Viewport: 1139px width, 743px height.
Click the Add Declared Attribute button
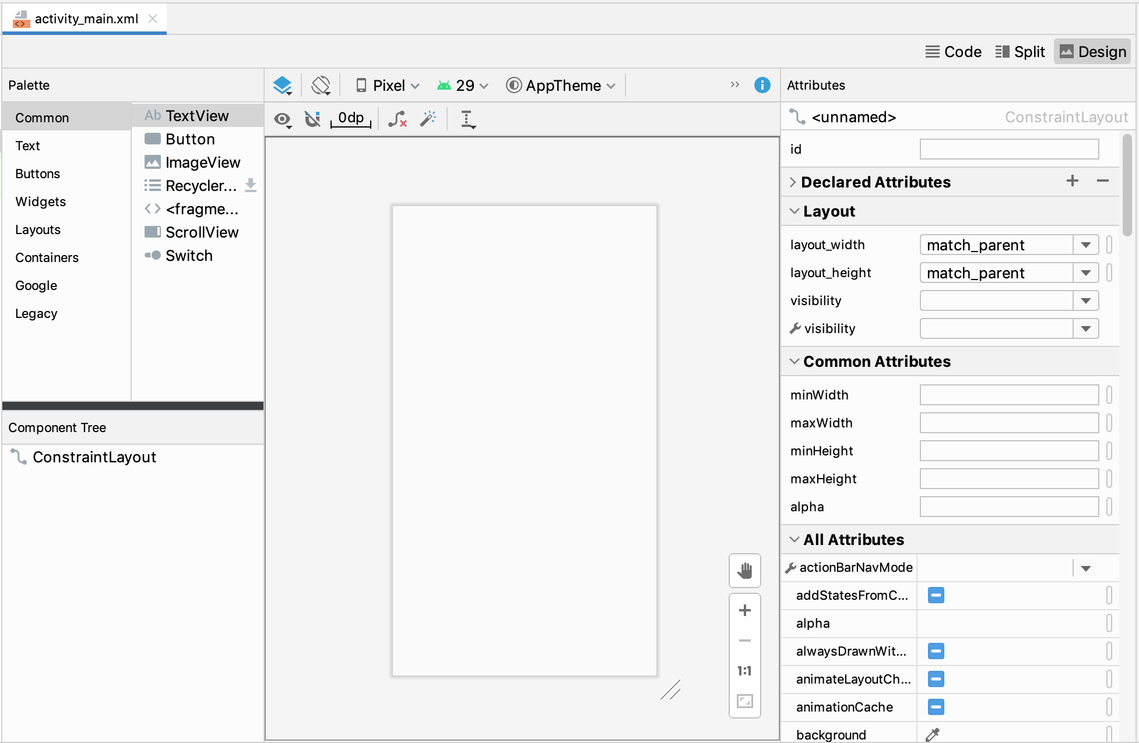click(x=1073, y=182)
